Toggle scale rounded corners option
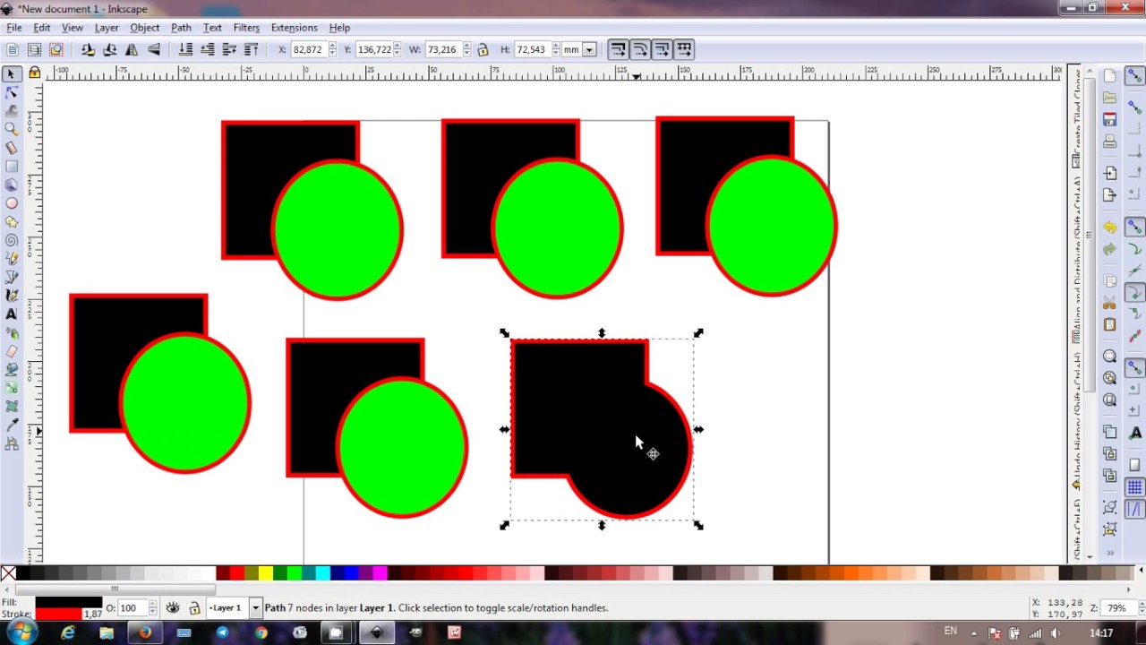The width and height of the screenshot is (1146, 645). tap(640, 49)
